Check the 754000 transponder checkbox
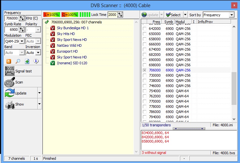This screenshot has width=240, height=163. (x=144, y=91)
